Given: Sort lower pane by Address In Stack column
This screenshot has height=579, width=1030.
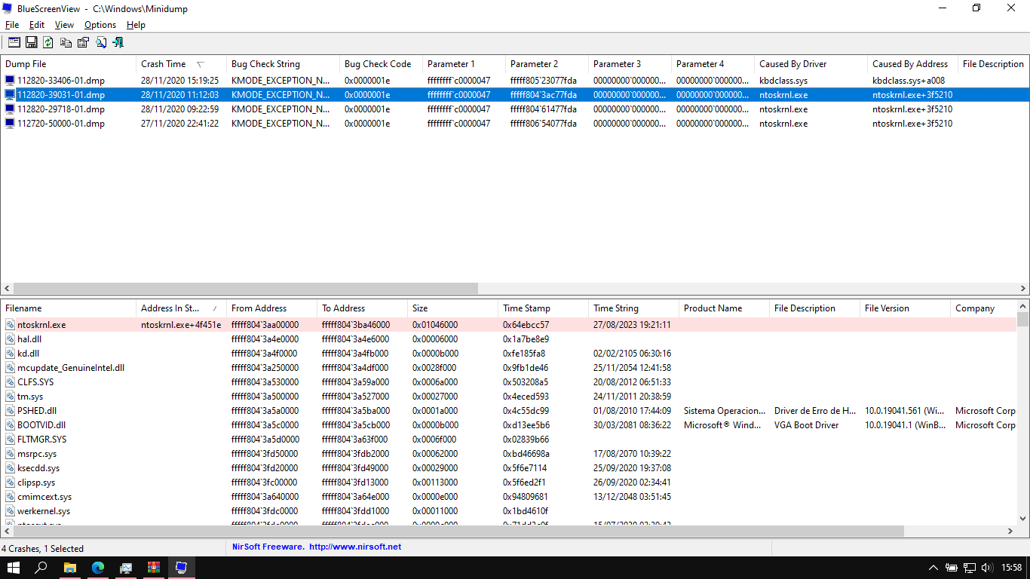Looking at the screenshot, I should 181,308.
